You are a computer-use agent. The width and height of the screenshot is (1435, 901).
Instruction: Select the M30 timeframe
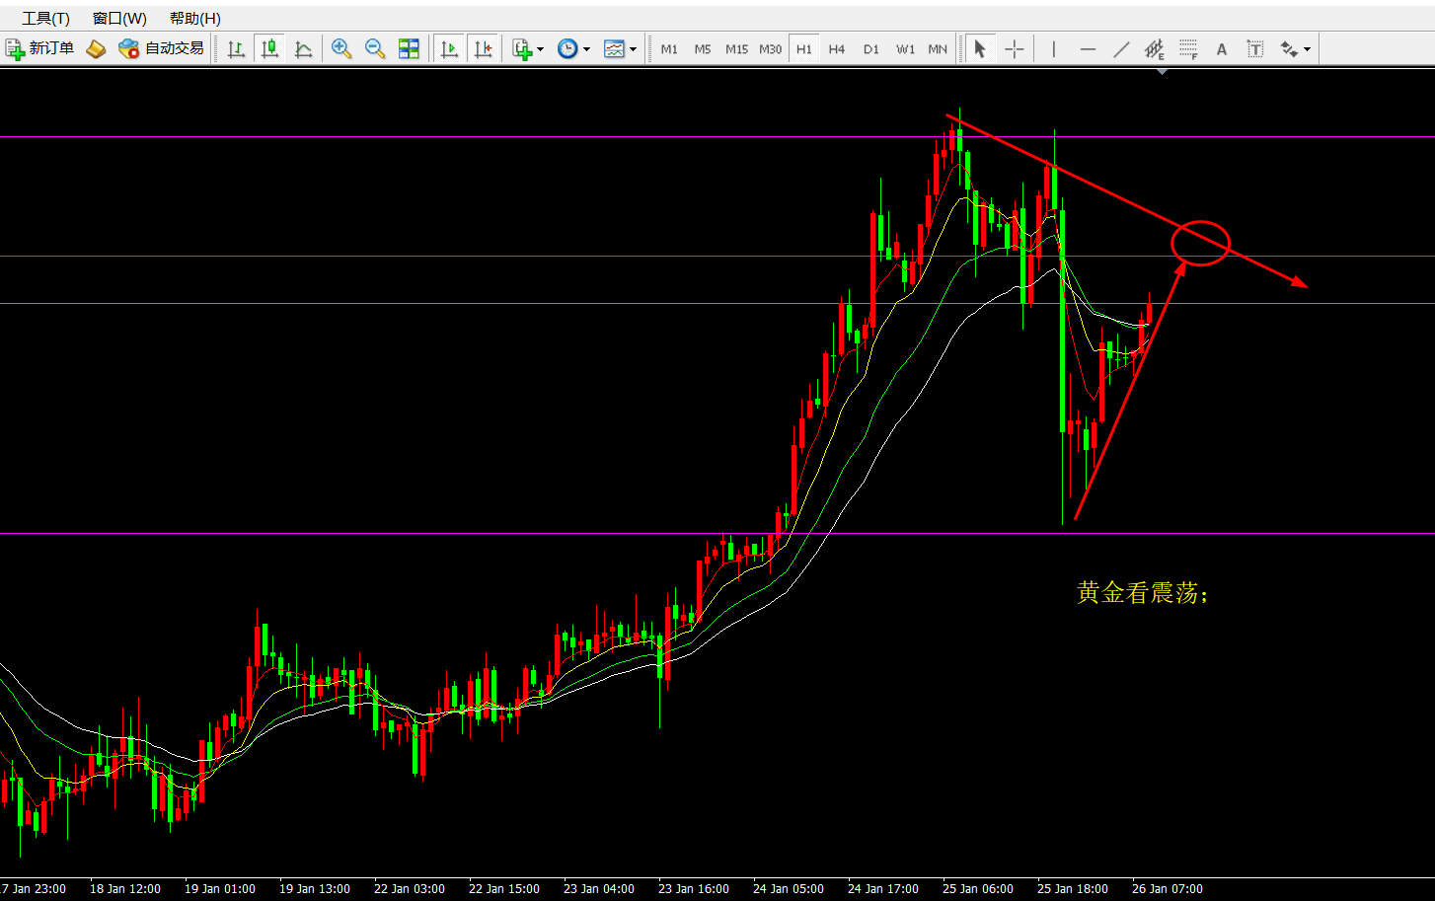coord(771,49)
